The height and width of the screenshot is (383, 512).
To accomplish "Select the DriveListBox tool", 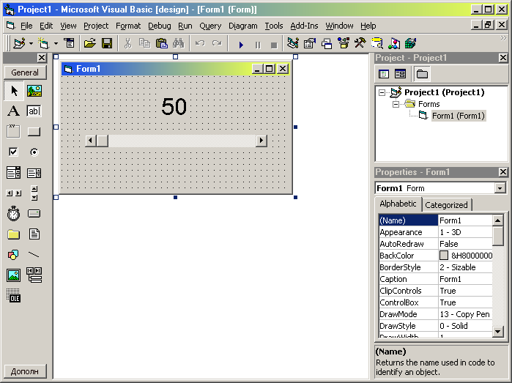I will [34, 214].
